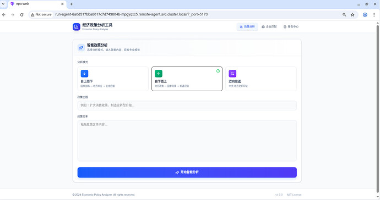This screenshot has height=200, width=380.
Task: Switch to the 企业匹配 navigation tab
Action: [269, 26]
